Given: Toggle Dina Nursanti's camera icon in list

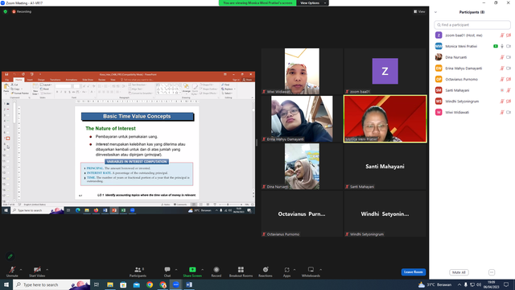Looking at the screenshot, I should (x=509, y=57).
